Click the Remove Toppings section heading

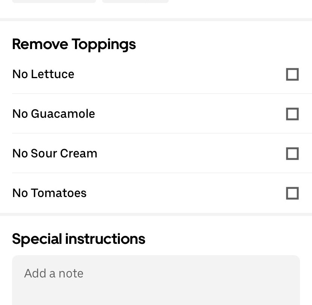click(74, 45)
